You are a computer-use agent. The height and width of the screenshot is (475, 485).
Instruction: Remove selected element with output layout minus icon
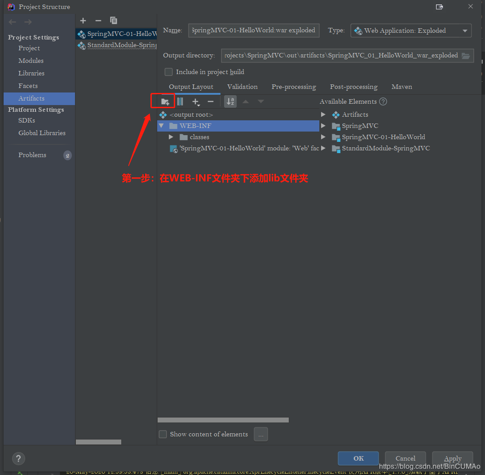[211, 101]
